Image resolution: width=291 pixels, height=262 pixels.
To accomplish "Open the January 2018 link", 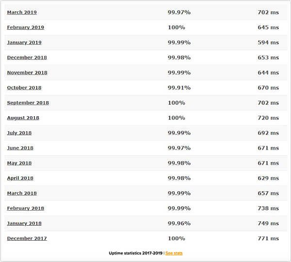I will coord(24,223).
